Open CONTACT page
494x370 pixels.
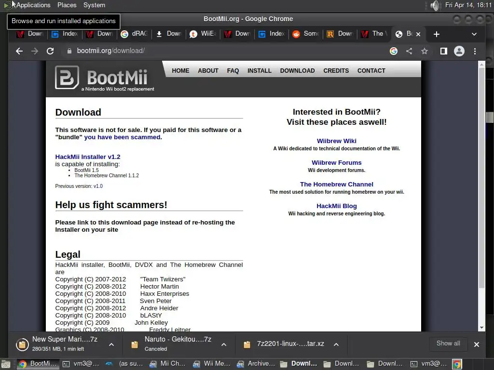pyautogui.click(x=371, y=71)
